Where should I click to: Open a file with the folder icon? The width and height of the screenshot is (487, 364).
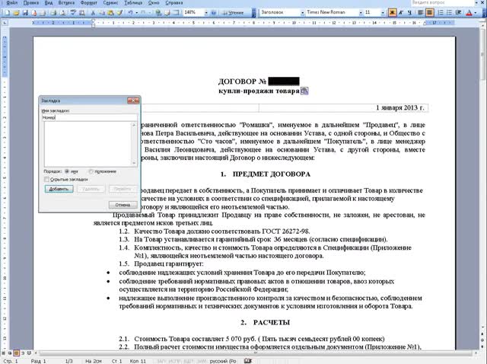(16, 13)
